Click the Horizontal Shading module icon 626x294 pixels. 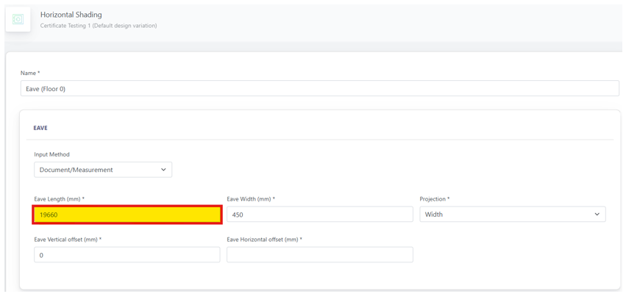18,19
